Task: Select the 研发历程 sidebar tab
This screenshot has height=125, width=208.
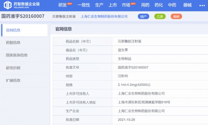Action: (x=25, y=68)
